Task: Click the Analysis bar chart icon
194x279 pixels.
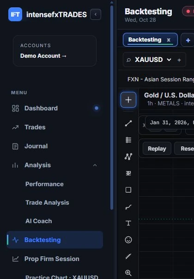Action: coord(15,165)
